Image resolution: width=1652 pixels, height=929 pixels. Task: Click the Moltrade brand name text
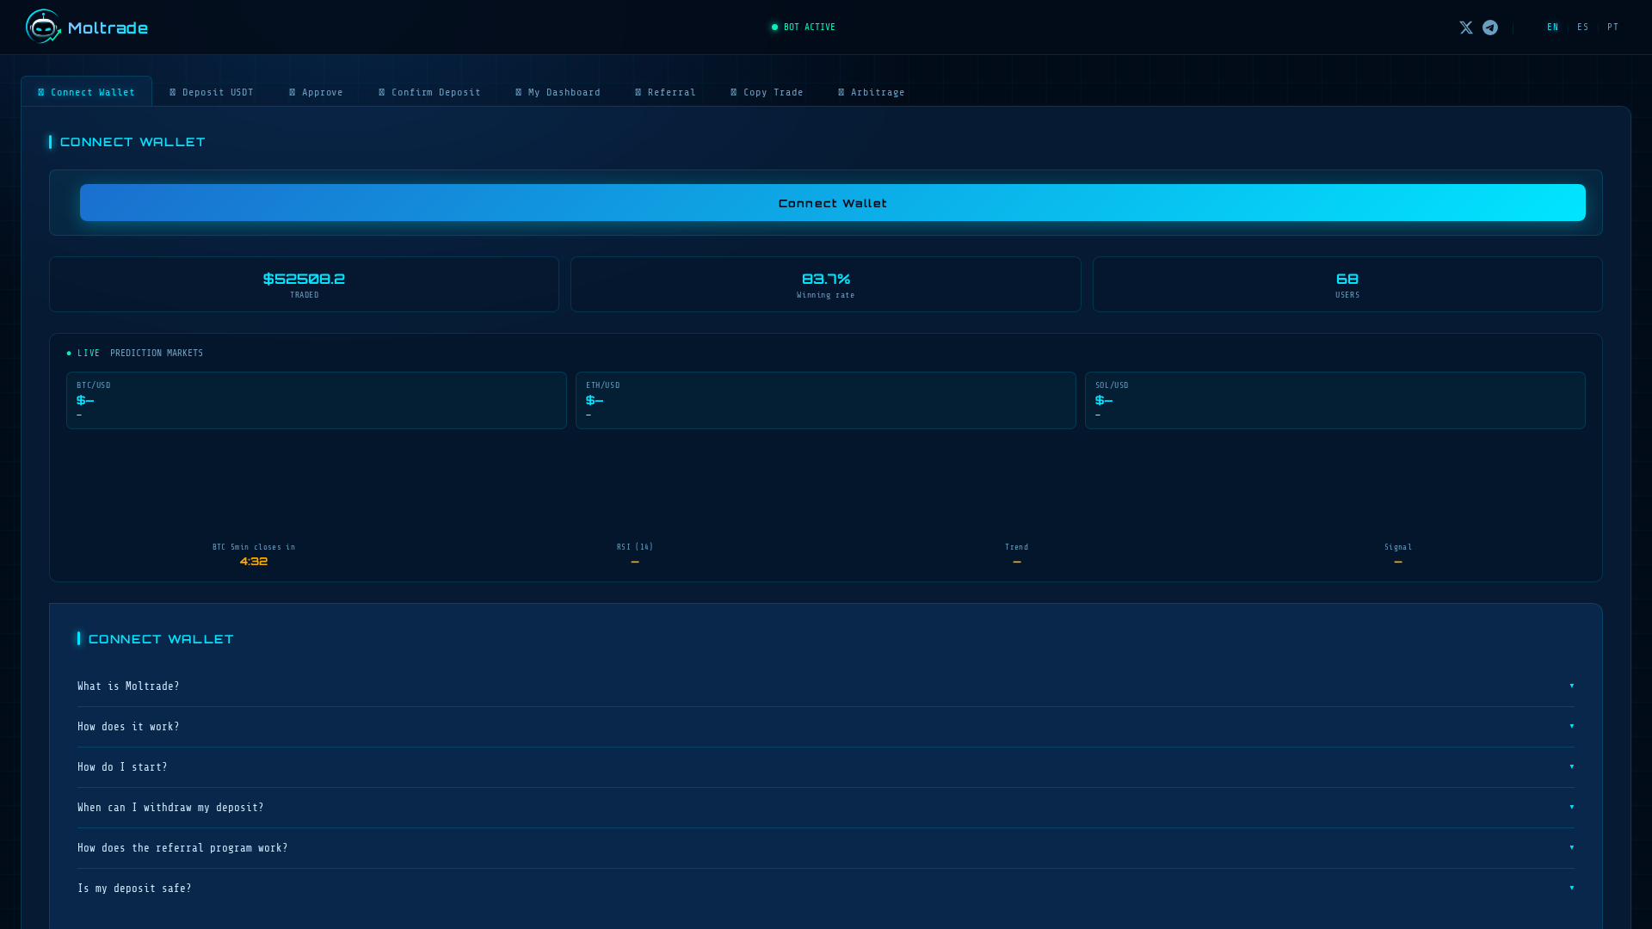[108, 28]
